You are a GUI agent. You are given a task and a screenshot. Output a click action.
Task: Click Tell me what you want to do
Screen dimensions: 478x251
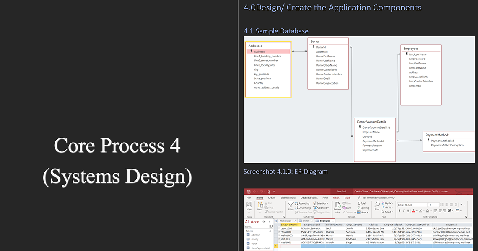pyautogui.click(x=378, y=198)
